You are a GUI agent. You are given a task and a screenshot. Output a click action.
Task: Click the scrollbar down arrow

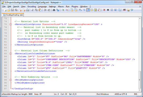140,90
